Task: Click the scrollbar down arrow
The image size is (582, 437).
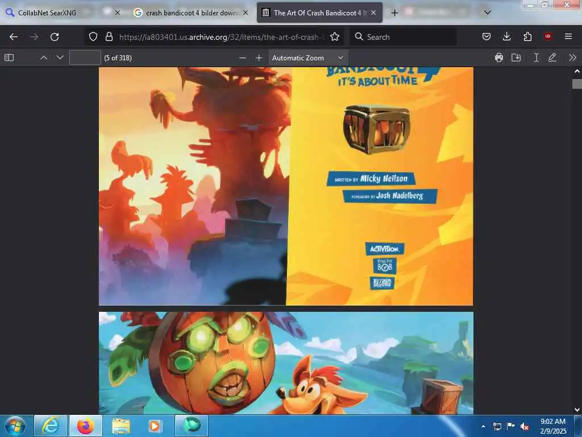Action: coord(577,410)
